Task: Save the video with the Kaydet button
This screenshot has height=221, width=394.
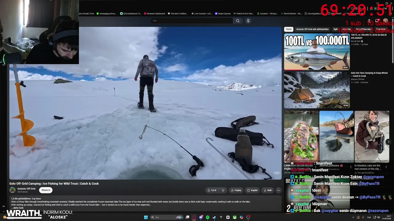Action: (x=252, y=190)
